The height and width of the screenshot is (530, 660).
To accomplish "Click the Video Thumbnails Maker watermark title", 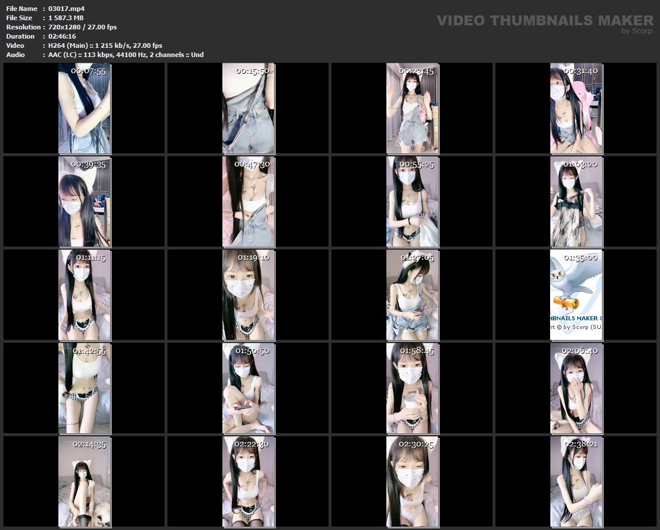I will coord(544,20).
